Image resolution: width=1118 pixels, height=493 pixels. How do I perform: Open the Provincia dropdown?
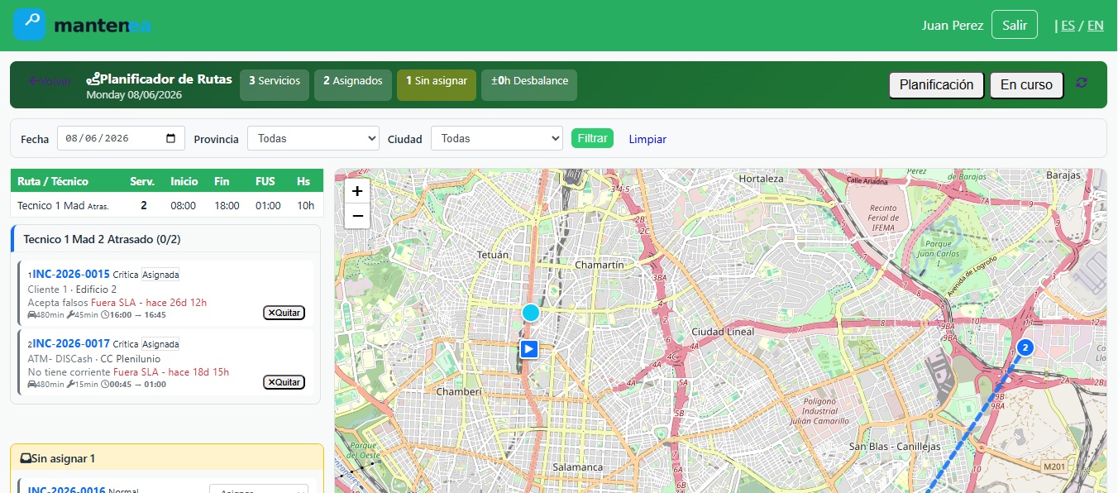pyautogui.click(x=313, y=138)
